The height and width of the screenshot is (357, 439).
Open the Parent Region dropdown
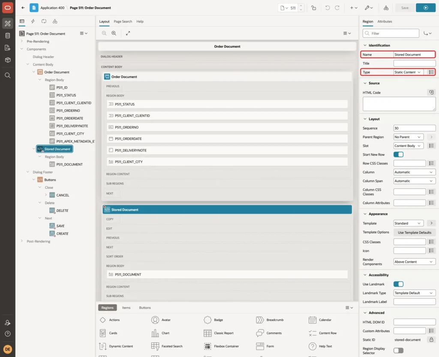tap(408, 137)
